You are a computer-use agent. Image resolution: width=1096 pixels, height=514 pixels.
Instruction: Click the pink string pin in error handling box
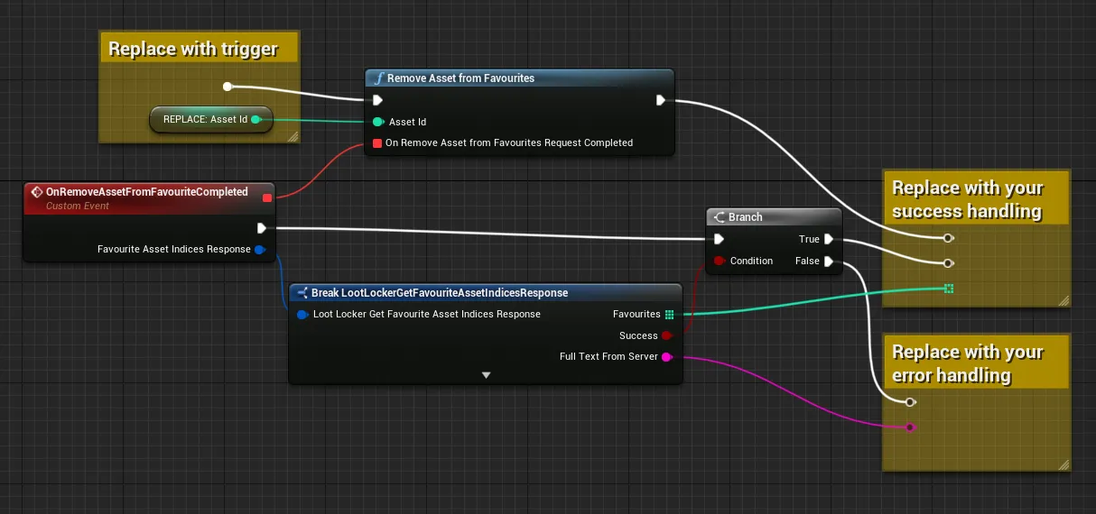pyautogui.click(x=910, y=427)
